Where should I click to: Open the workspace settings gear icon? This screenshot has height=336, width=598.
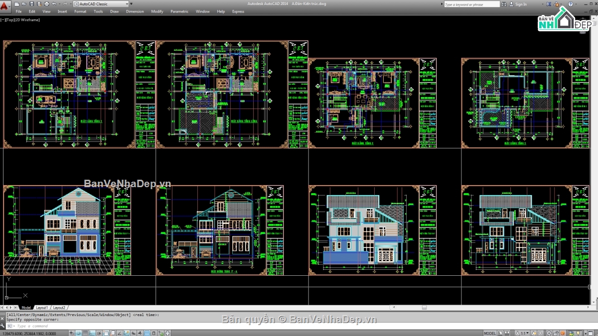coord(549,332)
